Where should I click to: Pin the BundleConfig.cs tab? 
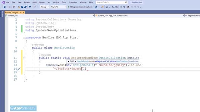(21, 12)
